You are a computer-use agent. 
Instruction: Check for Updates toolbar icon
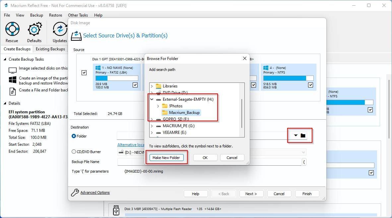tap(60, 29)
